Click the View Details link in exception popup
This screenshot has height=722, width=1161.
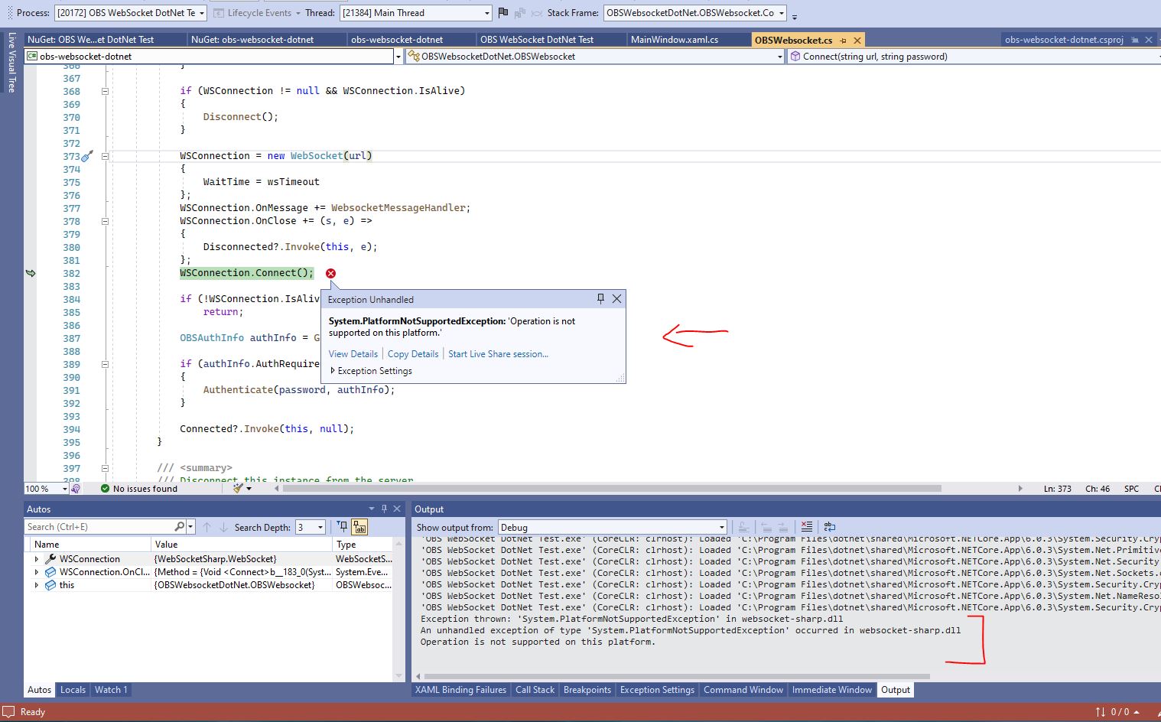[x=353, y=353]
